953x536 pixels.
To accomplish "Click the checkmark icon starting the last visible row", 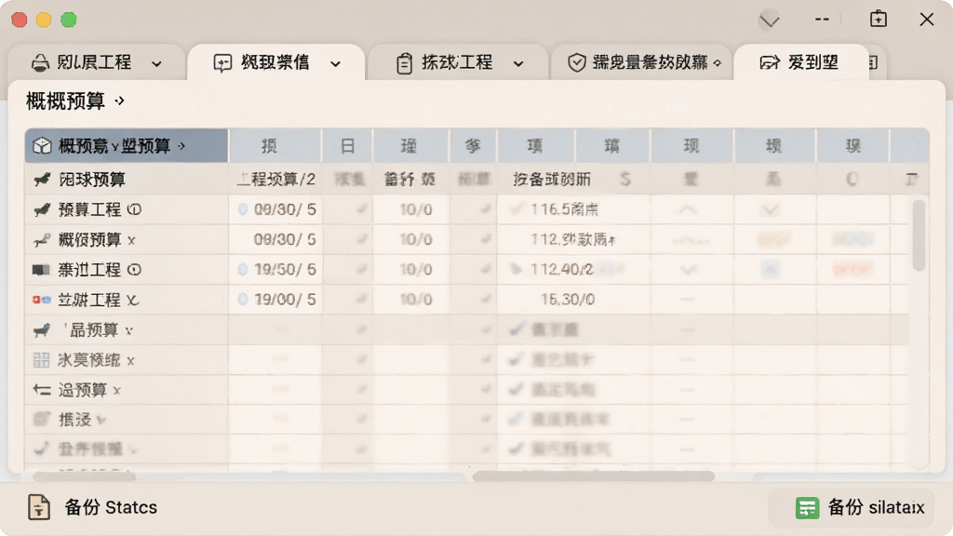I will pos(41,449).
